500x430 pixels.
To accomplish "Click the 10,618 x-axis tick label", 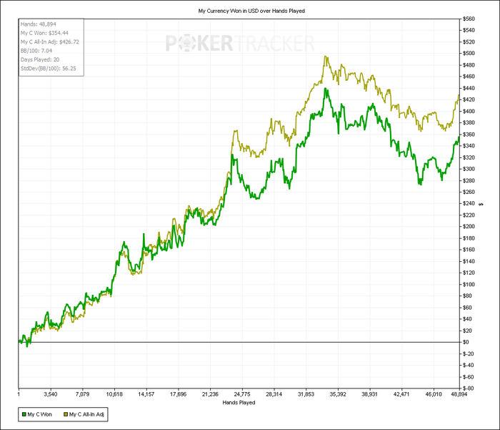I will (114, 394).
